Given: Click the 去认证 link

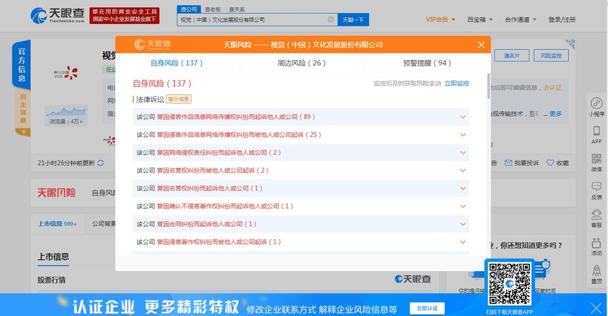Looking at the screenshot, I should 552,88.
